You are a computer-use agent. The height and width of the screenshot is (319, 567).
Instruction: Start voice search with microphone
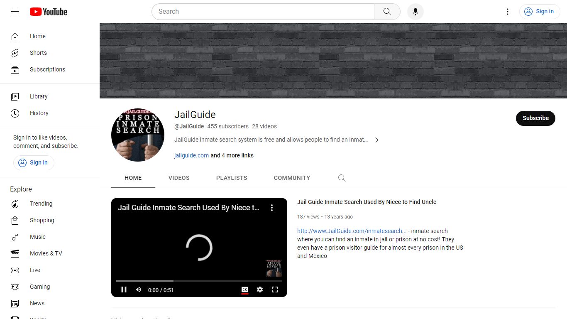tap(415, 12)
